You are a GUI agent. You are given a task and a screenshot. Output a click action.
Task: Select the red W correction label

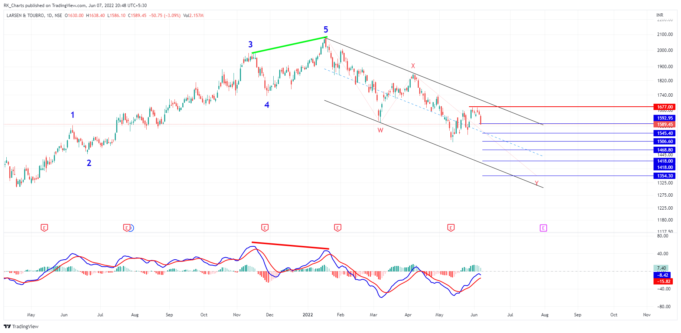point(380,130)
